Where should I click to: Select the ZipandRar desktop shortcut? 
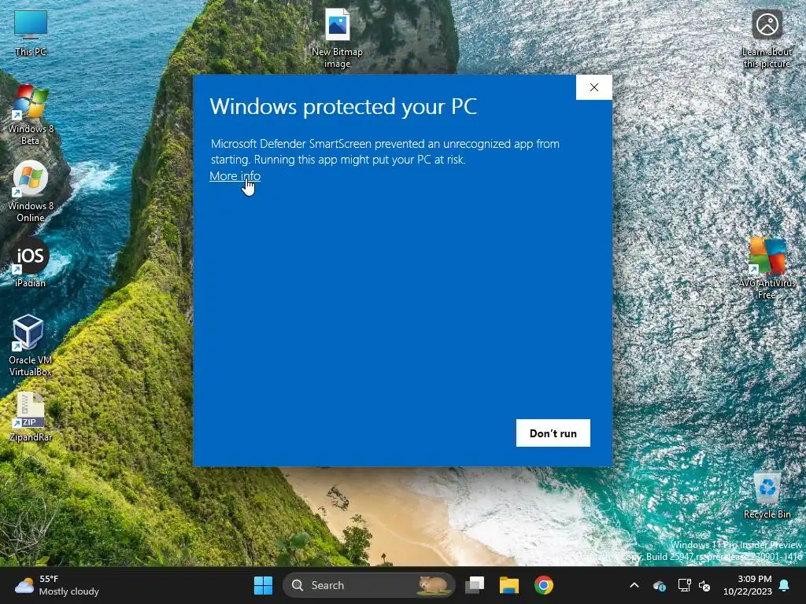pyautogui.click(x=31, y=417)
